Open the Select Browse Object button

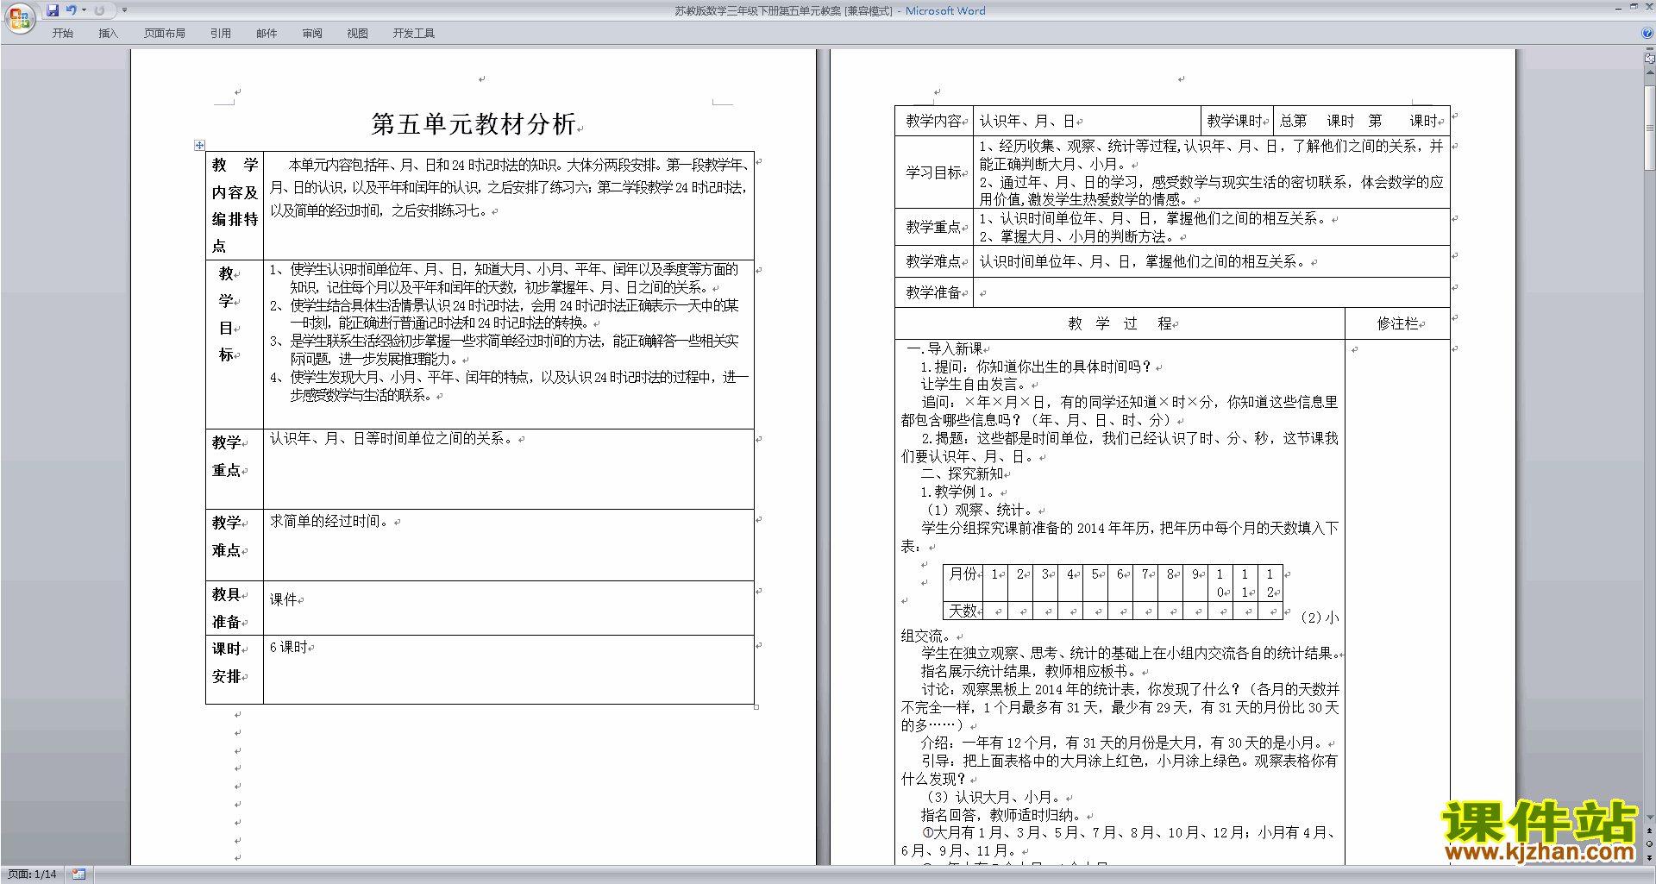coord(1649,844)
